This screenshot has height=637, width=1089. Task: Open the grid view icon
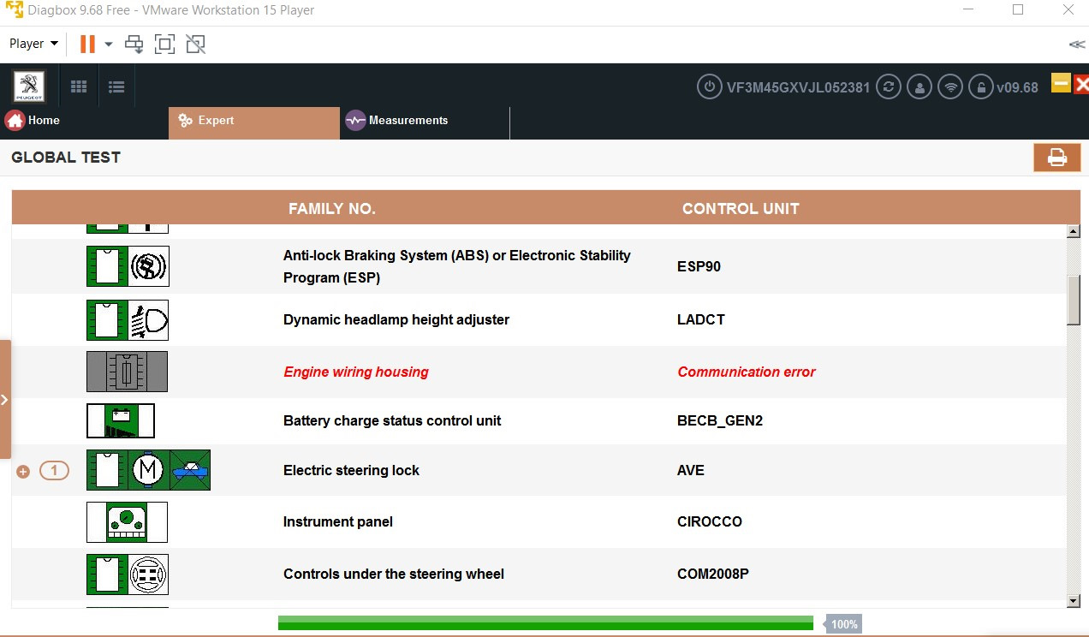click(x=79, y=86)
